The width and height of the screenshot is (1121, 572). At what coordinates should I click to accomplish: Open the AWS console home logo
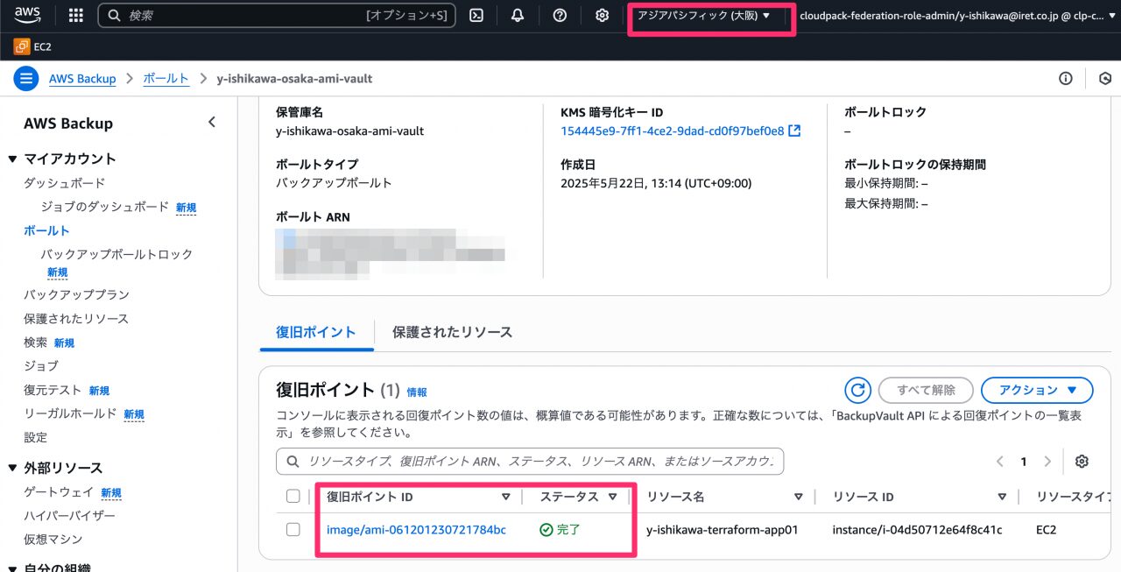click(27, 15)
